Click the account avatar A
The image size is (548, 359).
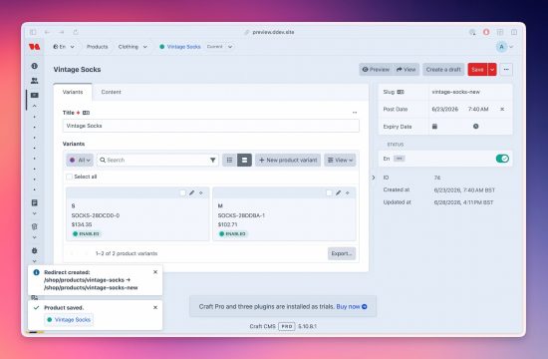(501, 47)
